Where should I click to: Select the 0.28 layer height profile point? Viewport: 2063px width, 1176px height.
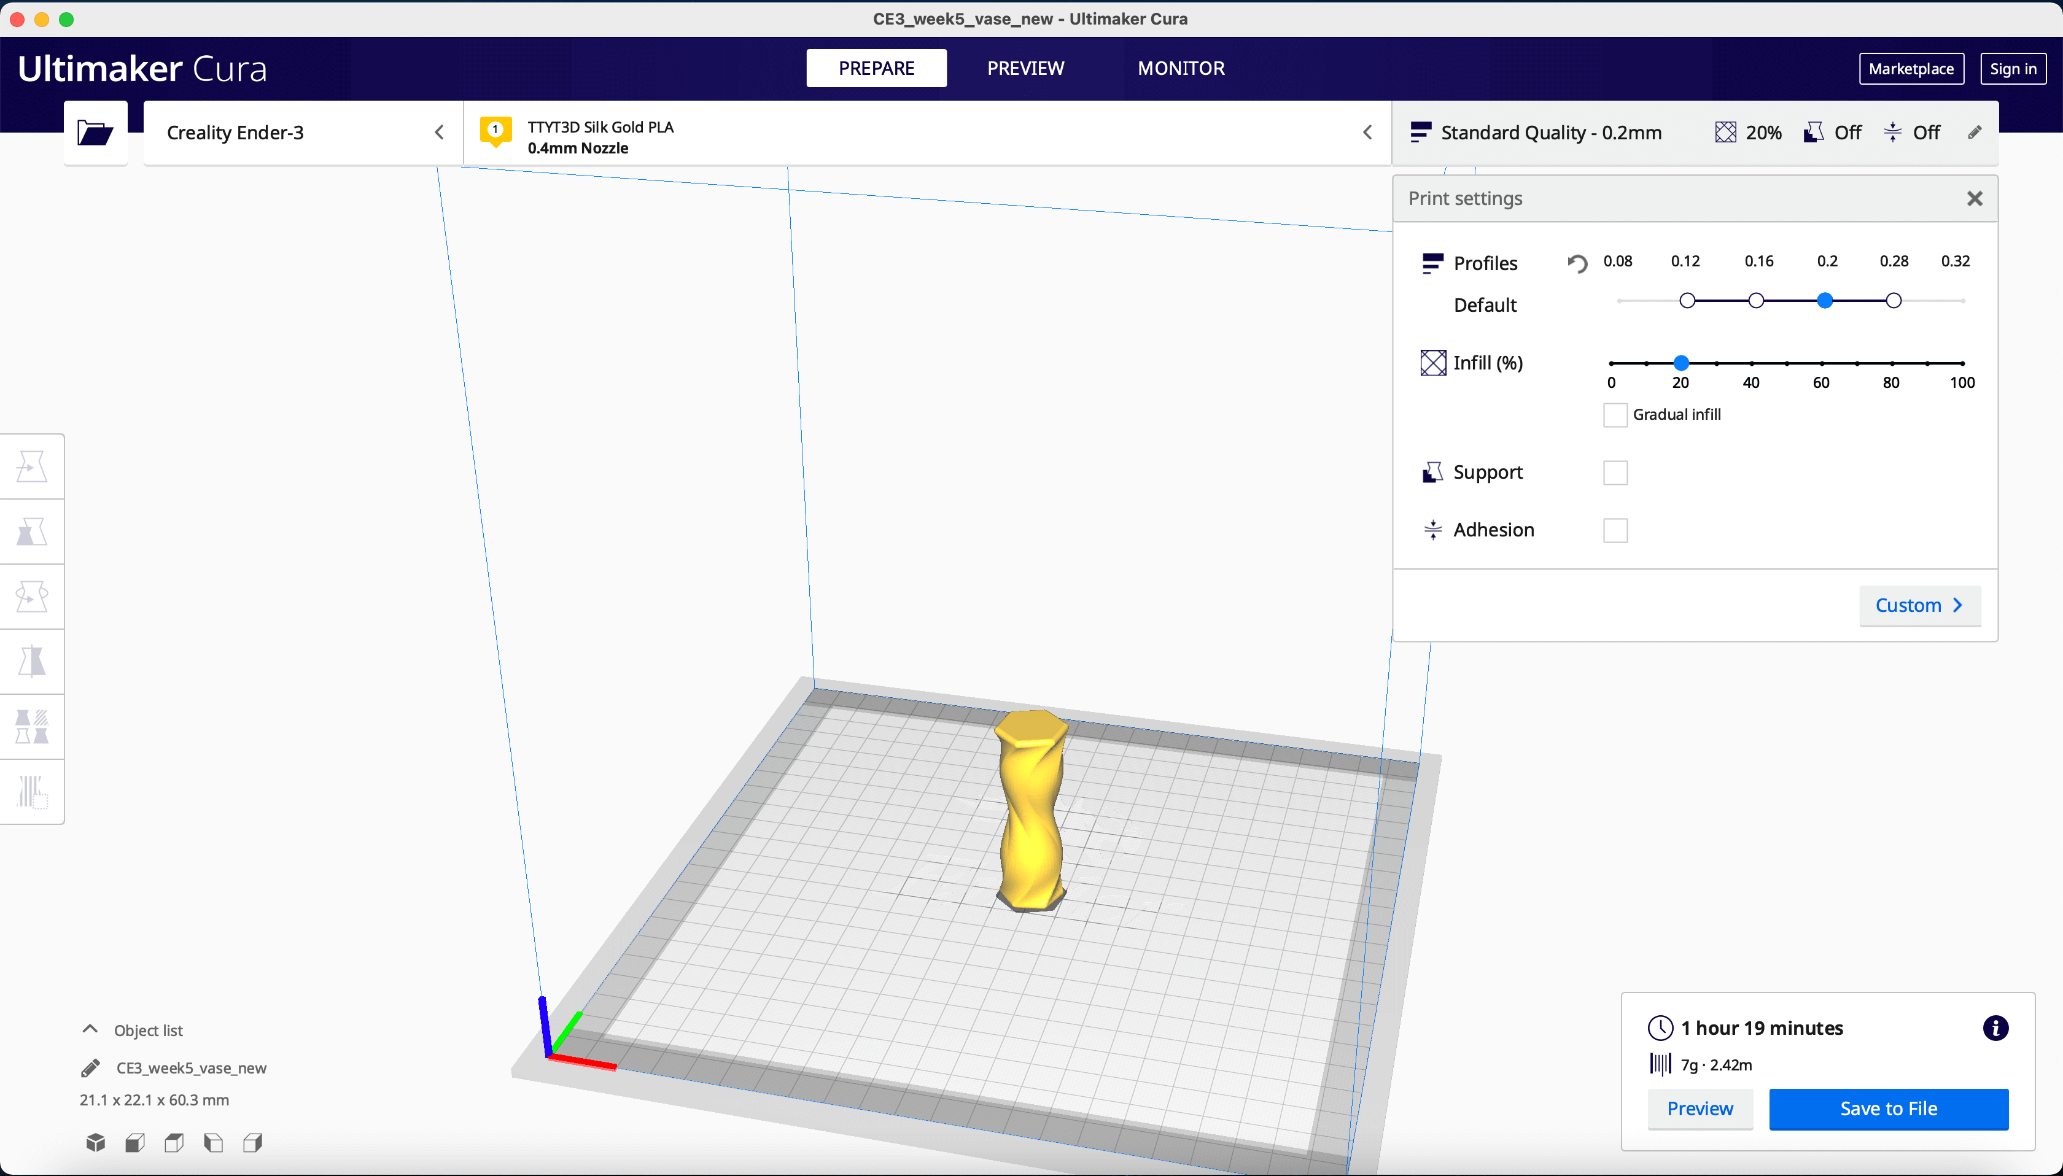tap(1894, 301)
